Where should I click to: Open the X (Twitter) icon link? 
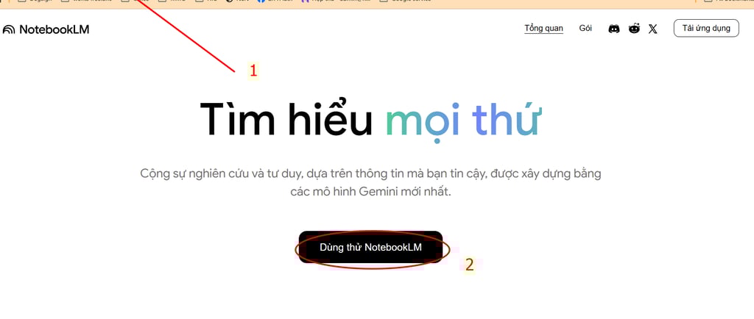[x=652, y=29]
